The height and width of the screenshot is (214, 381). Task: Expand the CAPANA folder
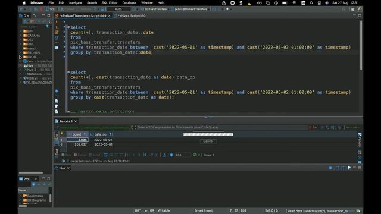(20, 36)
